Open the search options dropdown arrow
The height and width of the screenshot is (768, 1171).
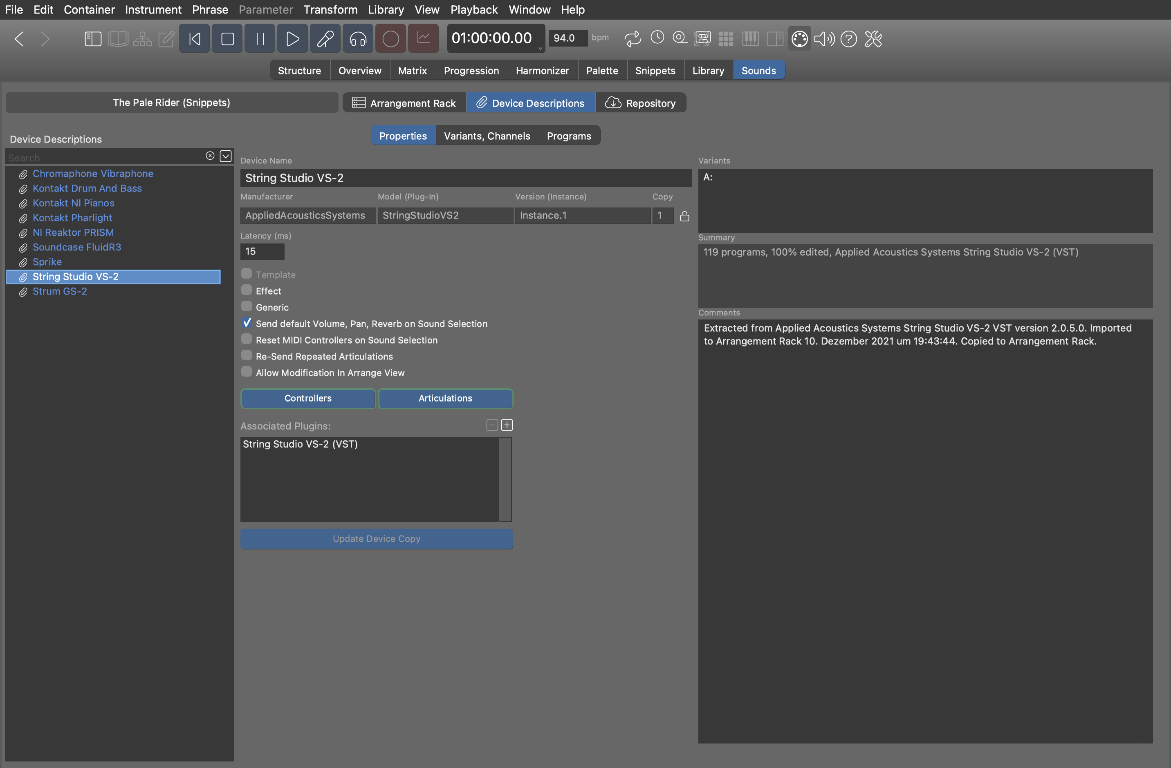click(x=225, y=156)
